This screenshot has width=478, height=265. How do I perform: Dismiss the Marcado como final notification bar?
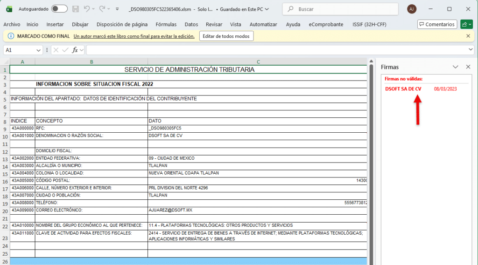468,36
